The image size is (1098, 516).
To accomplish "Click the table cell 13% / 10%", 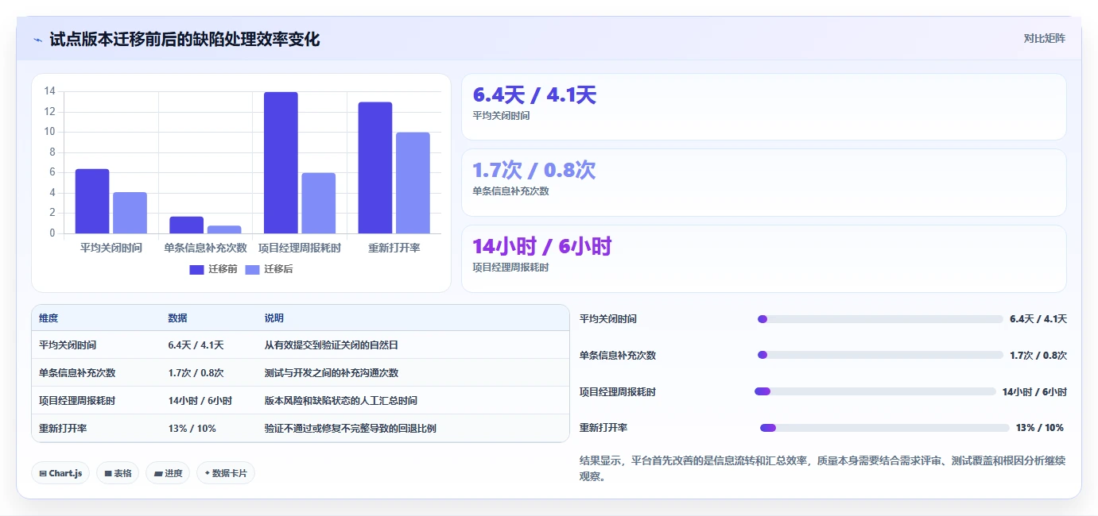I will click(x=192, y=429).
